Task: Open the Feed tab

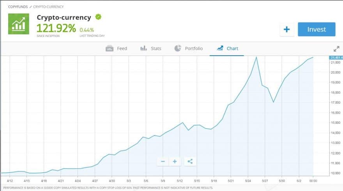Action: point(117,49)
